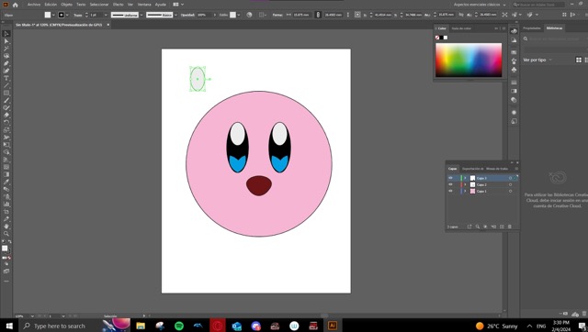The height and width of the screenshot is (332, 588).
Task: Select the Hand tool
Action: (x=6, y=227)
